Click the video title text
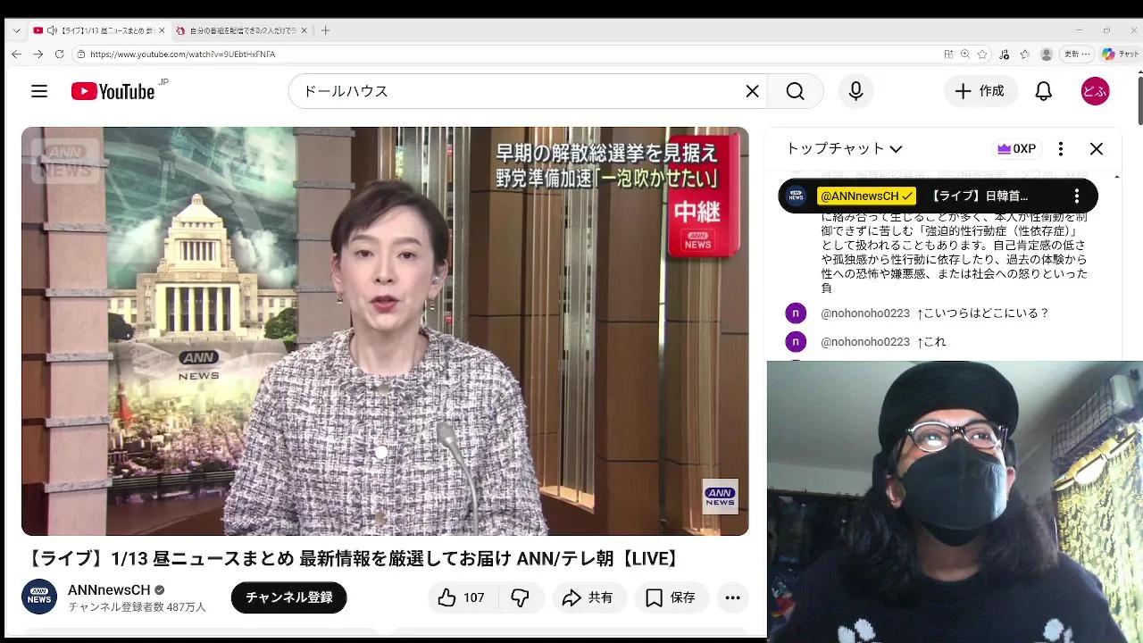This screenshot has height=643, width=1143. (x=354, y=559)
